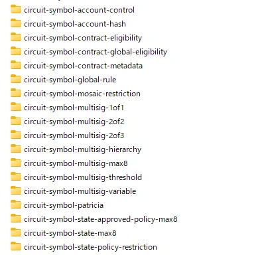Select the circuit-symbol-account-control folder icon
This screenshot has height=255, width=266.
16,9
